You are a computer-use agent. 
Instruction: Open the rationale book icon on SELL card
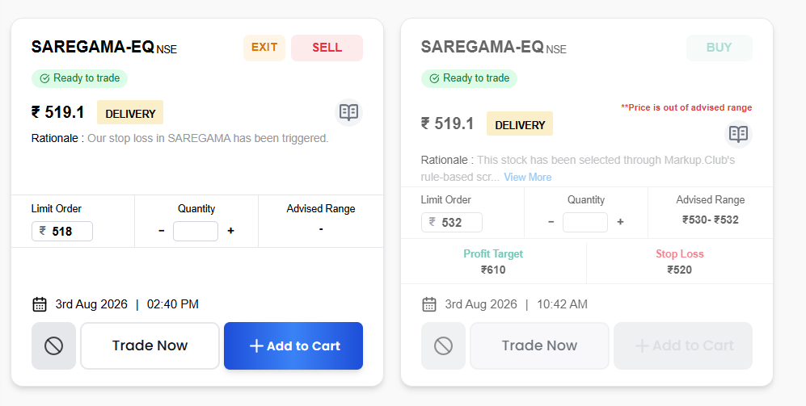point(348,112)
